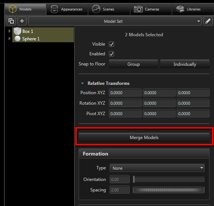Switch to the Scenes tab
Screen dimensions: 214x206
109,9
